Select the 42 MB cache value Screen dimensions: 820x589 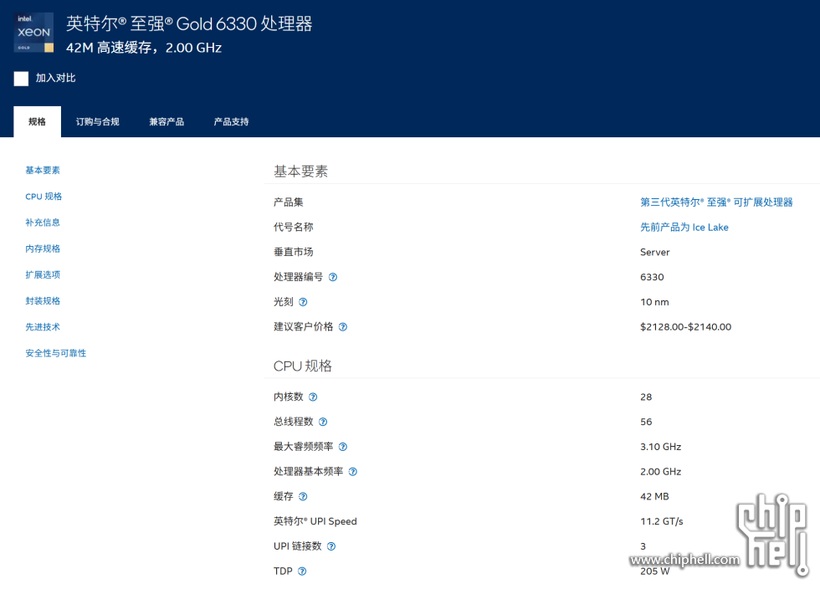coord(654,496)
